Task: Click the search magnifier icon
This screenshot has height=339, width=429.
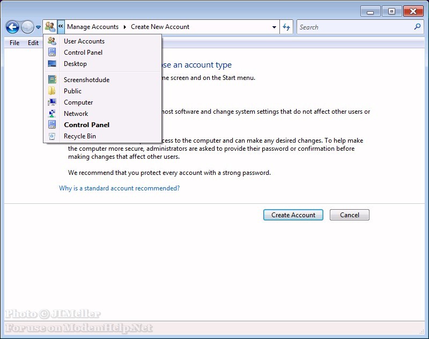Action: pos(417,27)
